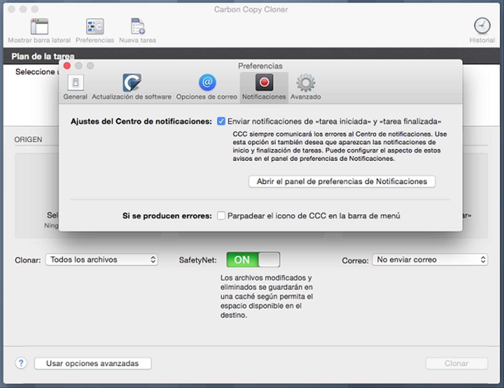Click the Plan de la tarea header

pyautogui.click(x=43, y=56)
